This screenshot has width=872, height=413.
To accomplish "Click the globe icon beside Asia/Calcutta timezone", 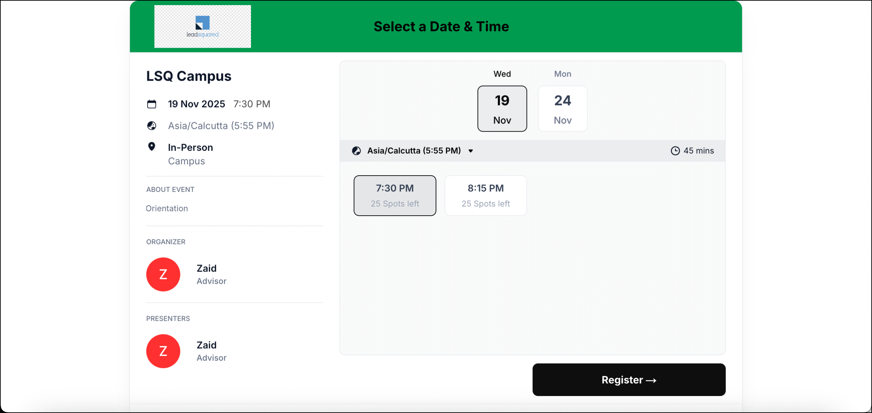I will point(152,126).
